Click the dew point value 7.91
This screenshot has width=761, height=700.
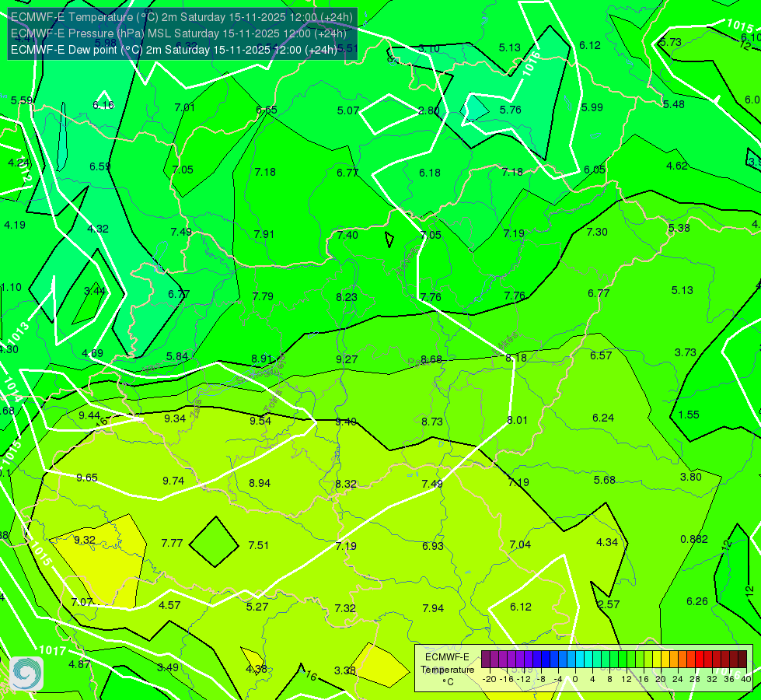(264, 234)
